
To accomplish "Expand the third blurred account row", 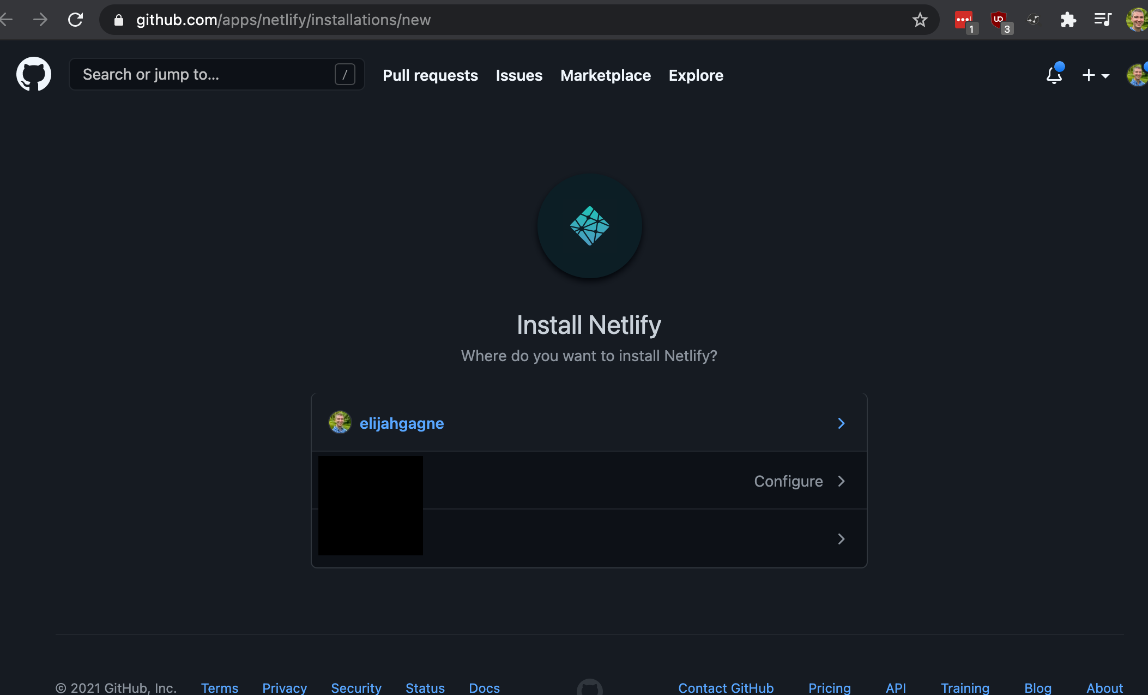I will tap(841, 537).
